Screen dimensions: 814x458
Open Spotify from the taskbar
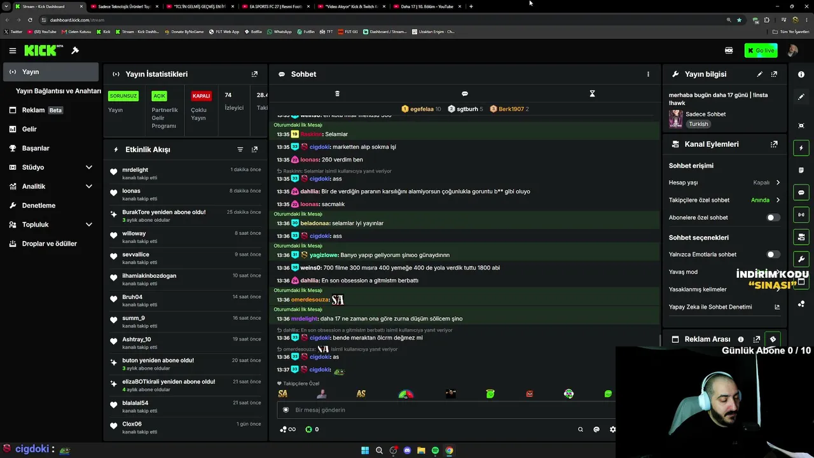pyautogui.click(x=435, y=450)
